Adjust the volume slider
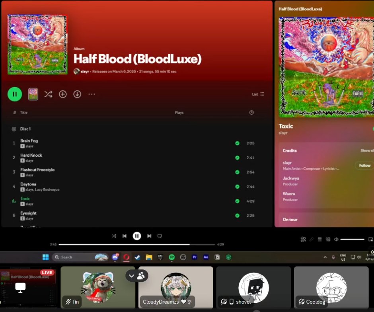The image size is (374, 312). (352, 239)
